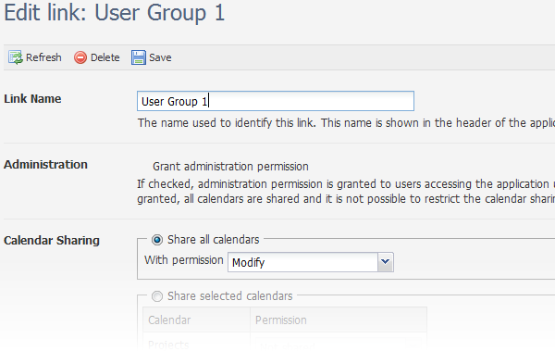Click the Share selected calendars label text
Viewport: 555px width, 351px height.
click(x=230, y=296)
